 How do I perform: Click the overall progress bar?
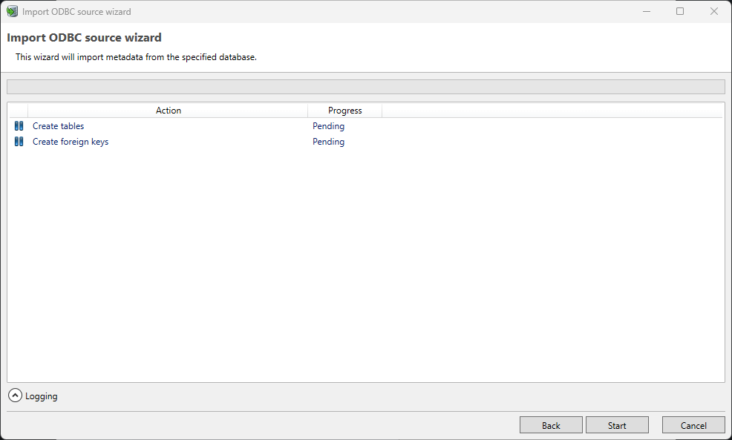click(x=366, y=86)
